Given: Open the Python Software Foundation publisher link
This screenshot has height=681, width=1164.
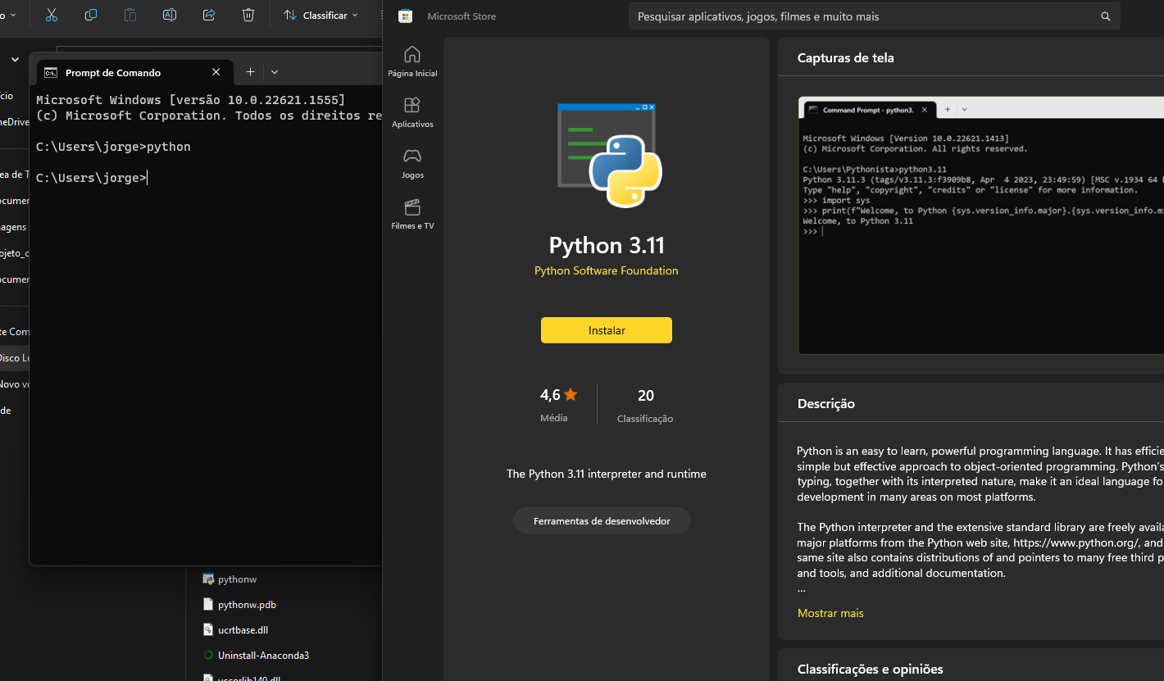Looking at the screenshot, I should 607,270.
